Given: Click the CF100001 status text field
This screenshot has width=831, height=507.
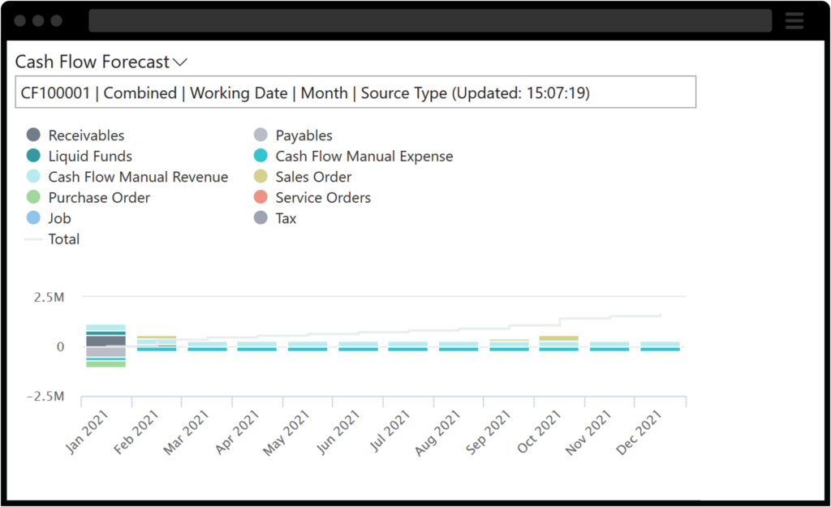Looking at the screenshot, I should pos(355,92).
